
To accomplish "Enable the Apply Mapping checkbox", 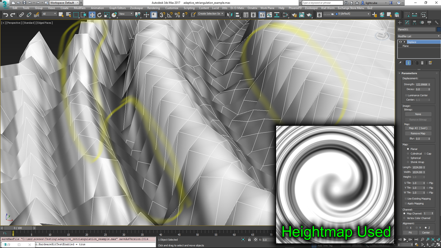I will point(406,204).
